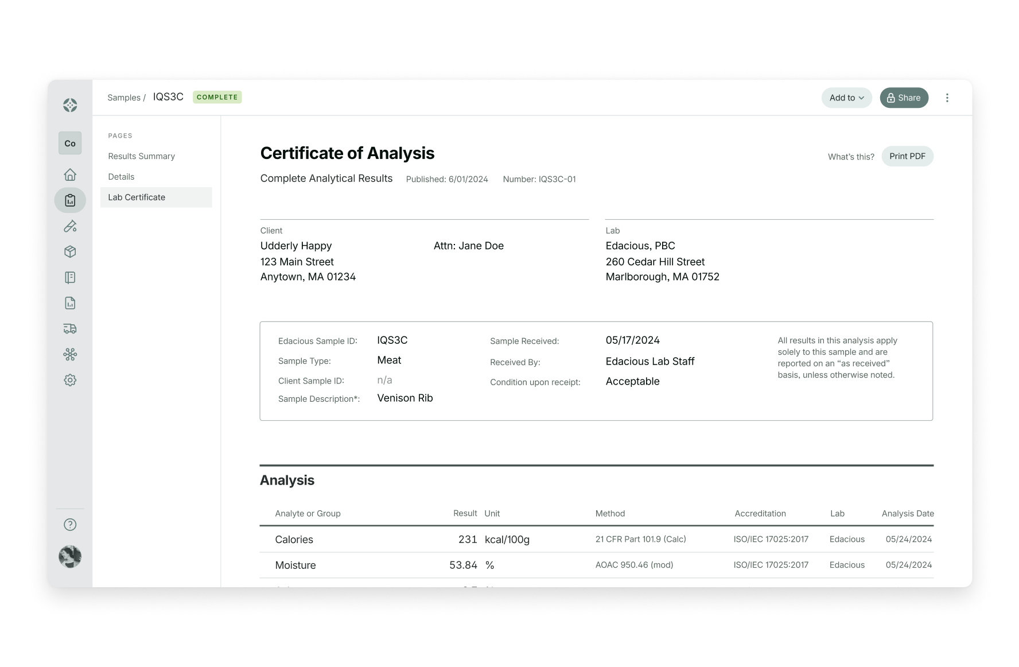Click Sample Description value Venison Rib
The height and width of the screenshot is (667, 1019).
tap(405, 398)
